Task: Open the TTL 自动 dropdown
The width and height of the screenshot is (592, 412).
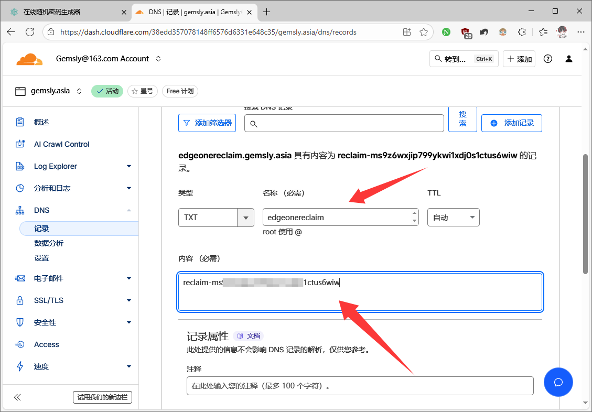Action: pos(453,217)
